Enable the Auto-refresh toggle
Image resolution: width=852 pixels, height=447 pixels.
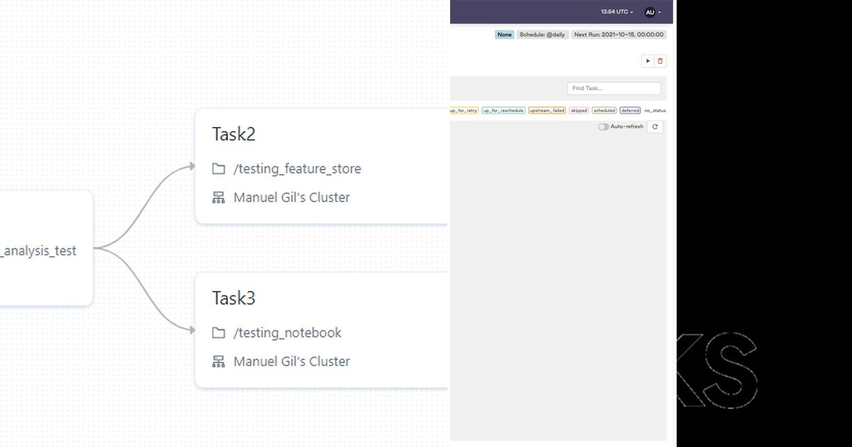click(603, 126)
